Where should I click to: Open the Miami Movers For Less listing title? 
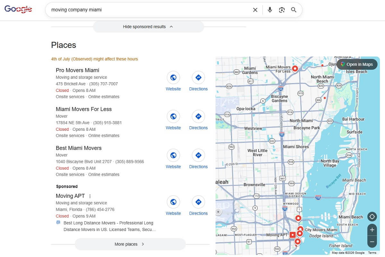[84, 109]
